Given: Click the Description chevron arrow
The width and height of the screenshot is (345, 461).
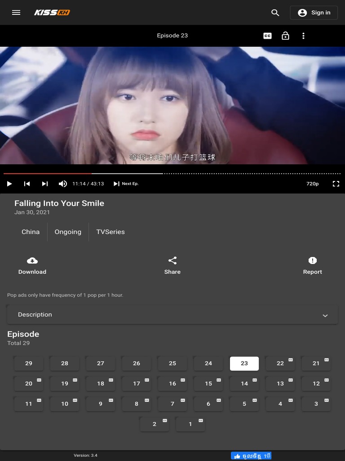Looking at the screenshot, I should [325, 316].
